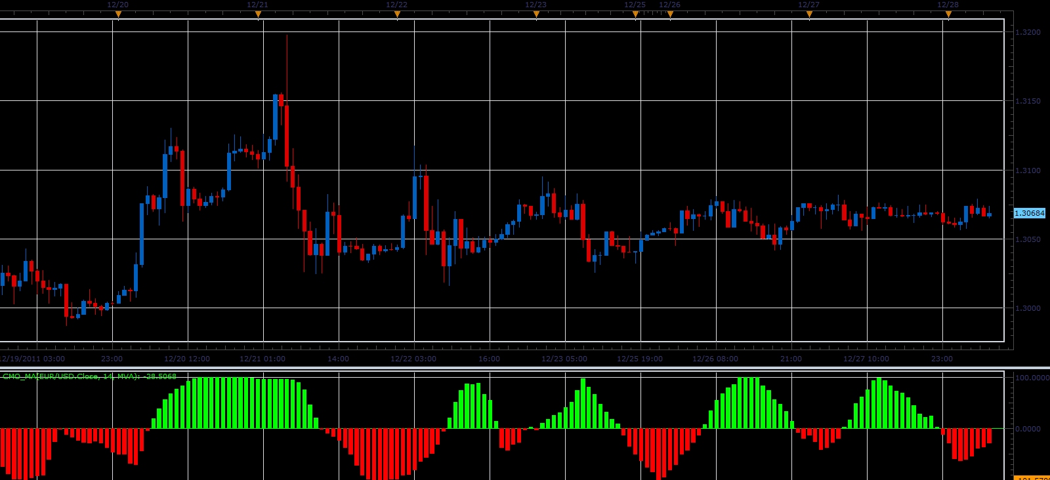Screen dimensions: 1050x480
Task: Click the 12/23 05:00 time label
Action: (564, 359)
